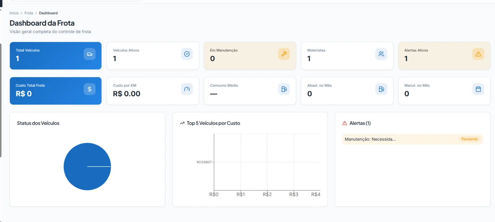Click the warning triangle icon in Alertas Ativos card
Viewport: 495px width, 222px height.
[x=478, y=54]
